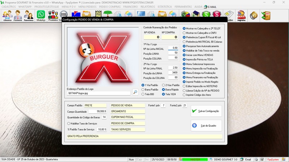This screenshot has width=289, height=162.
Task: Open the Suporte support icon
Action: tap(241, 15)
